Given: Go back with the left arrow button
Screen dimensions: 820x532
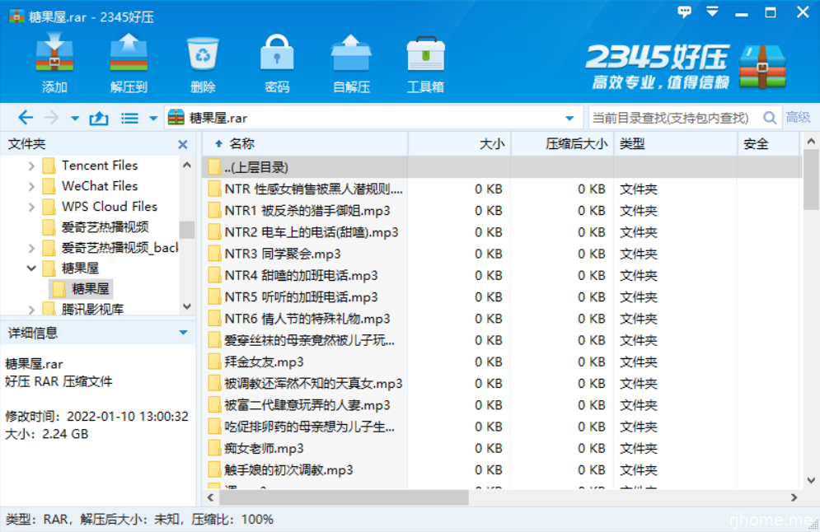Looking at the screenshot, I should (25, 118).
